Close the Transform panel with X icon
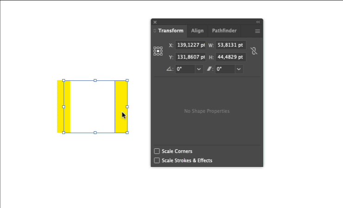Image resolution: width=343 pixels, height=208 pixels. click(155, 22)
